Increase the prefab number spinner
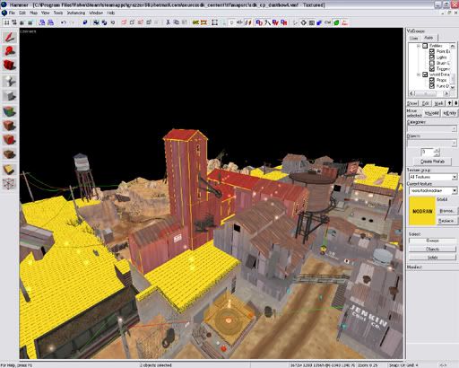 coord(437,150)
